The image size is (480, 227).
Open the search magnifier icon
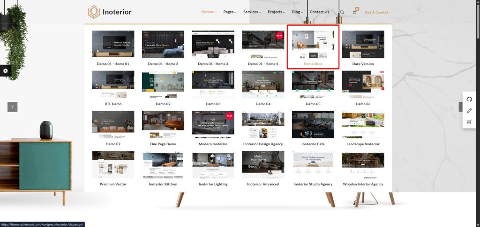(x=342, y=13)
